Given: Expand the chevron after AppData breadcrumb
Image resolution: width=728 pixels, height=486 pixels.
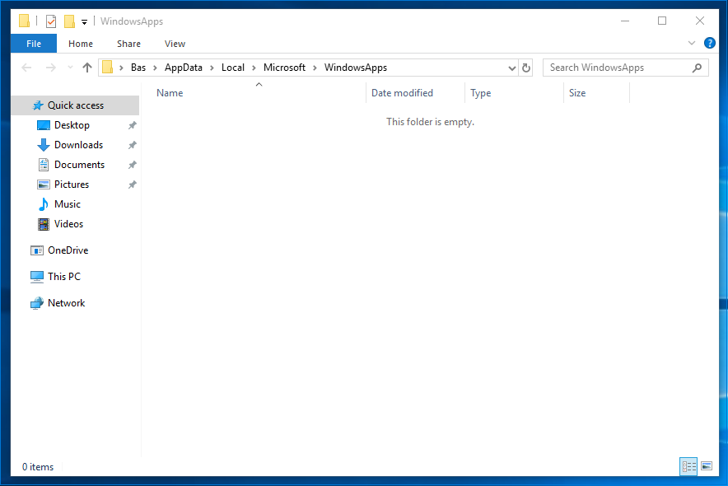Looking at the screenshot, I should (x=212, y=68).
